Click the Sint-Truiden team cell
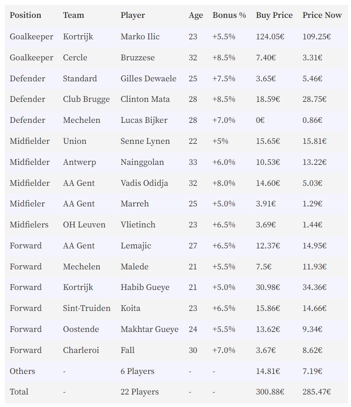 [x=87, y=308]
